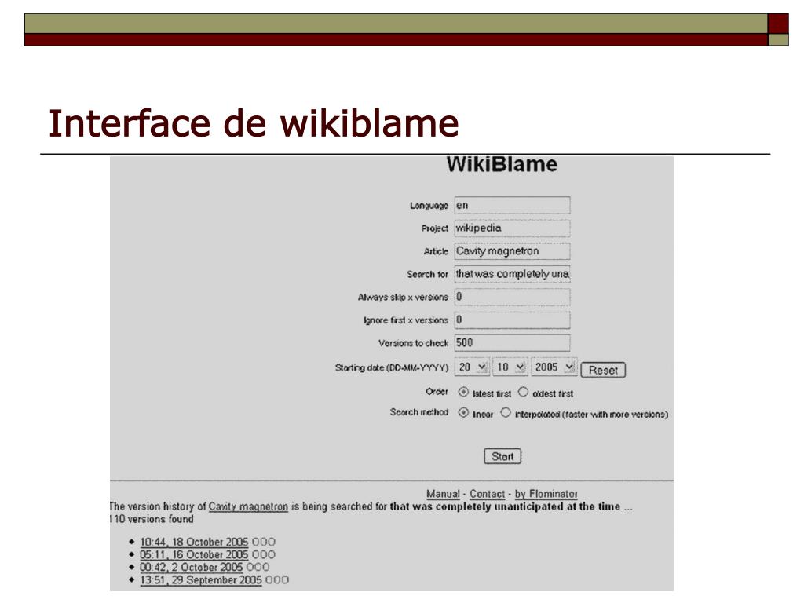The height and width of the screenshot is (603, 804).
Task: Click the Project field containing wikipedia
Action: [512, 228]
